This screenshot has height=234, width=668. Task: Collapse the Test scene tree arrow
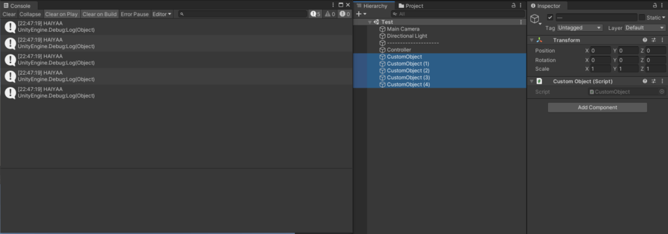pos(370,22)
